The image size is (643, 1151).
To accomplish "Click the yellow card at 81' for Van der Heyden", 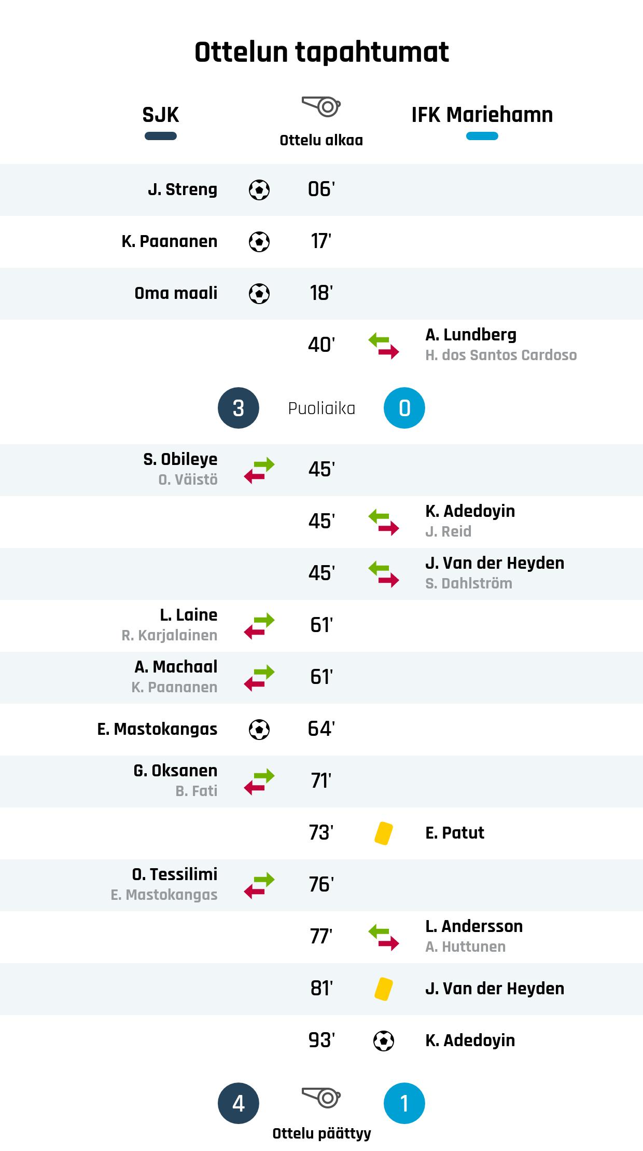I will click(x=383, y=989).
